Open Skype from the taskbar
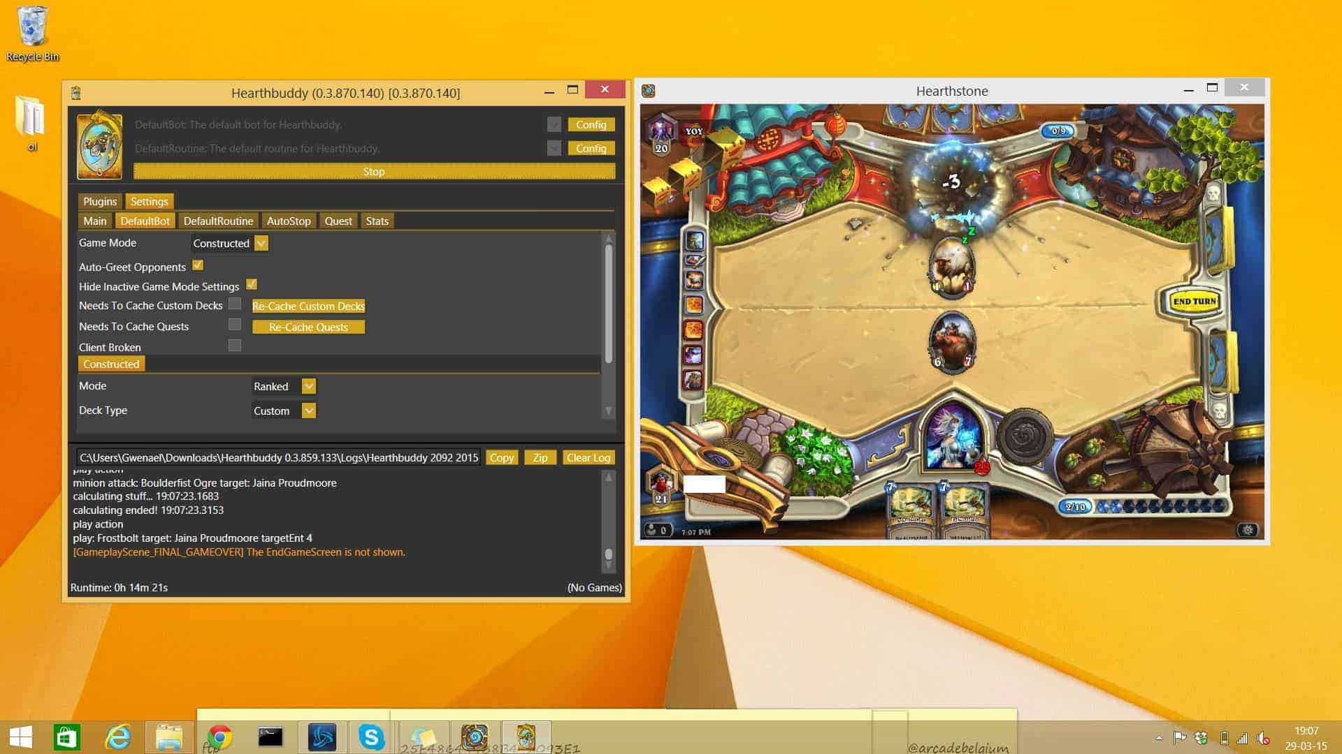The height and width of the screenshot is (754, 1342). [371, 737]
